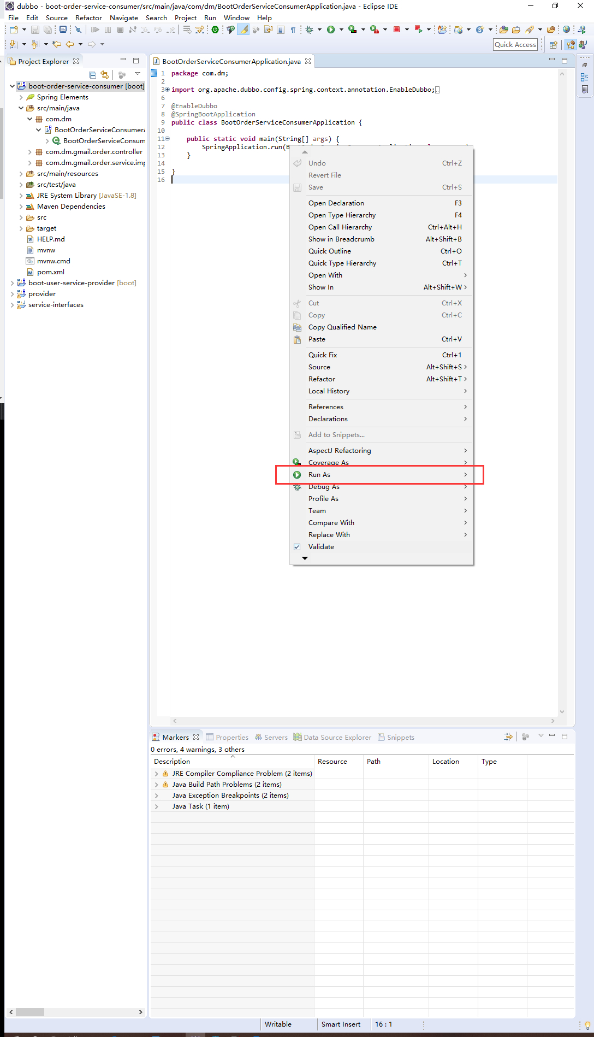Open the Markers view menu triangle
The width and height of the screenshot is (594, 1037).
(541, 735)
